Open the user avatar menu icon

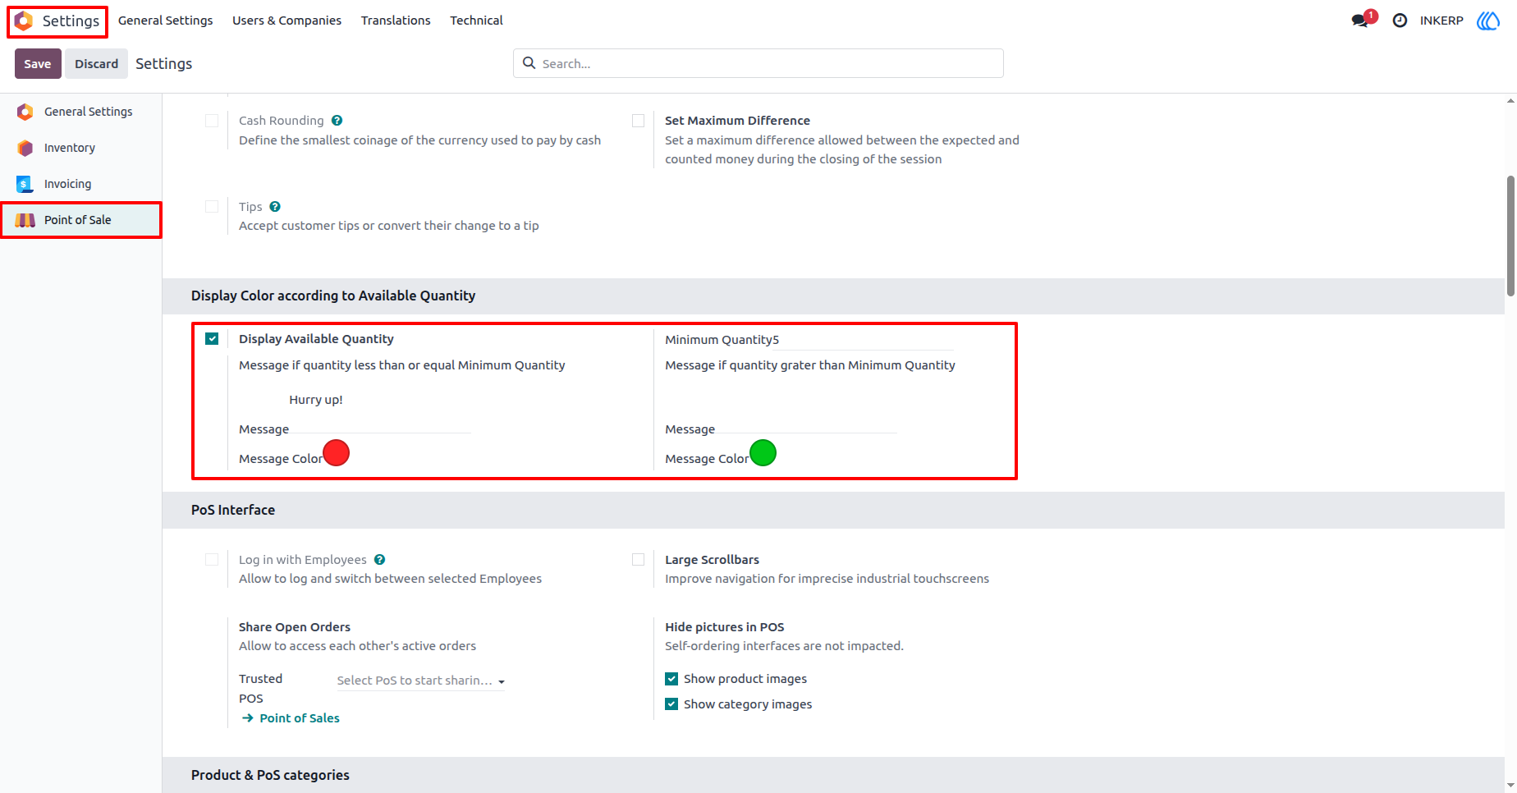(x=1488, y=21)
